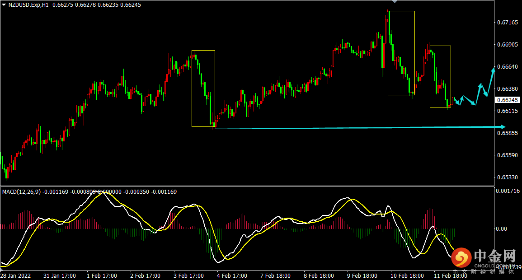Click the 2 Feb 17:00 time label
This screenshot has height=280, width=522.
coord(145,275)
